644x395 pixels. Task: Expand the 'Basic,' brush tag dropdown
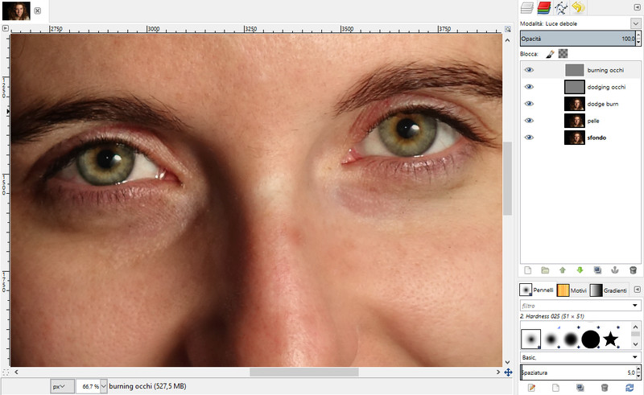[x=635, y=356]
